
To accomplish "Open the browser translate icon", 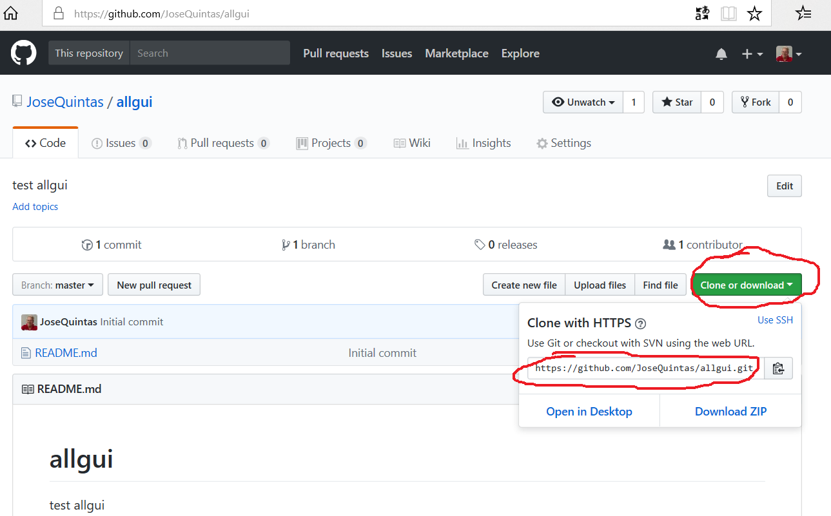I will click(x=702, y=14).
